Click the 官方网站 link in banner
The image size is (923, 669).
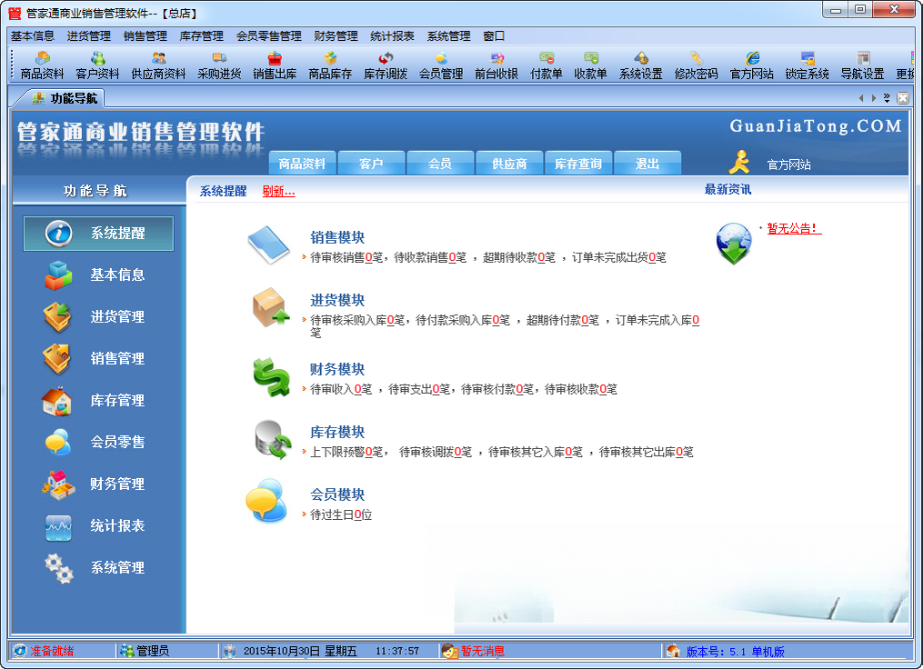coord(788,165)
